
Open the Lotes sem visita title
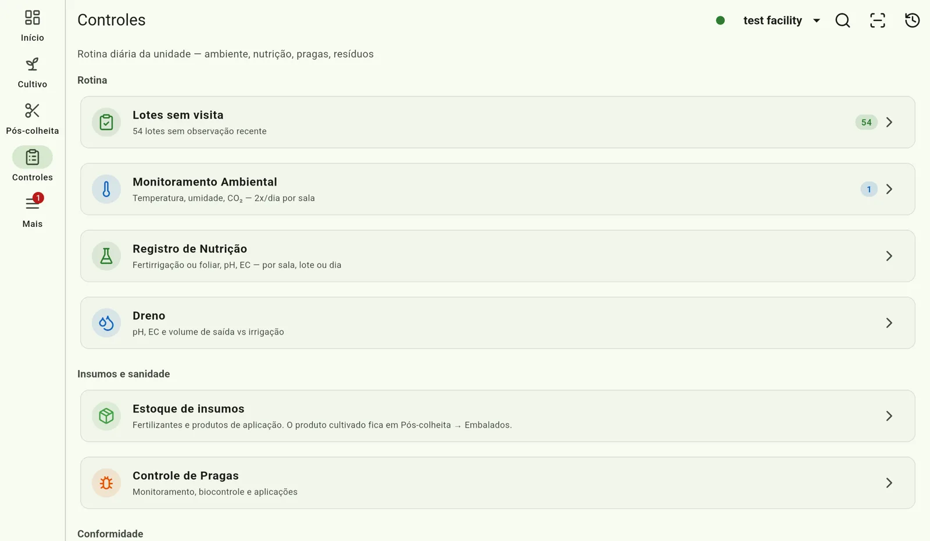pyautogui.click(x=178, y=115)
